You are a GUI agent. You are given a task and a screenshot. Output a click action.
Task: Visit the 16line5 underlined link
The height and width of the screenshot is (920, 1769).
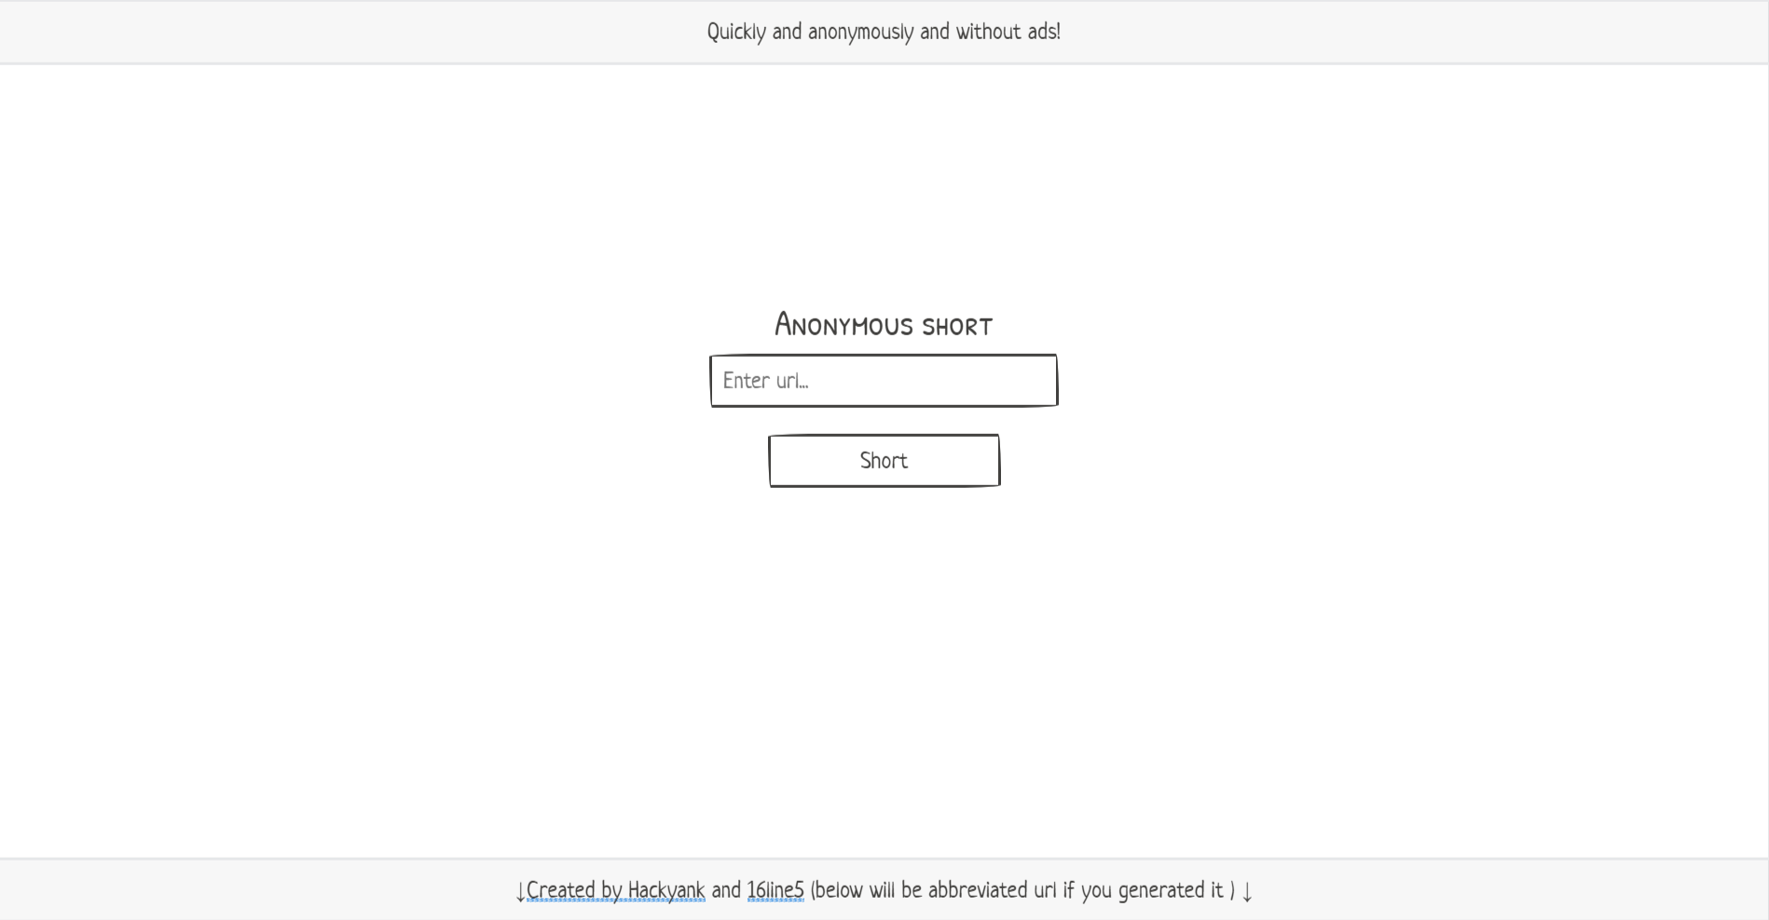point(775,890)
